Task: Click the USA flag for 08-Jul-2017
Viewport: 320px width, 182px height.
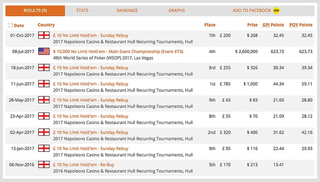Action: click(x=44, y=51)
